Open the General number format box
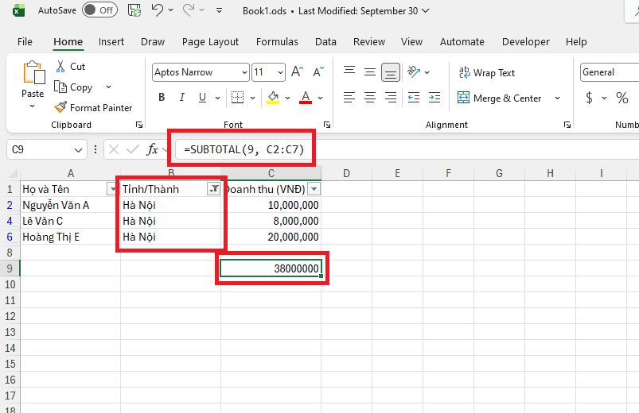 (x=610, y=72)
